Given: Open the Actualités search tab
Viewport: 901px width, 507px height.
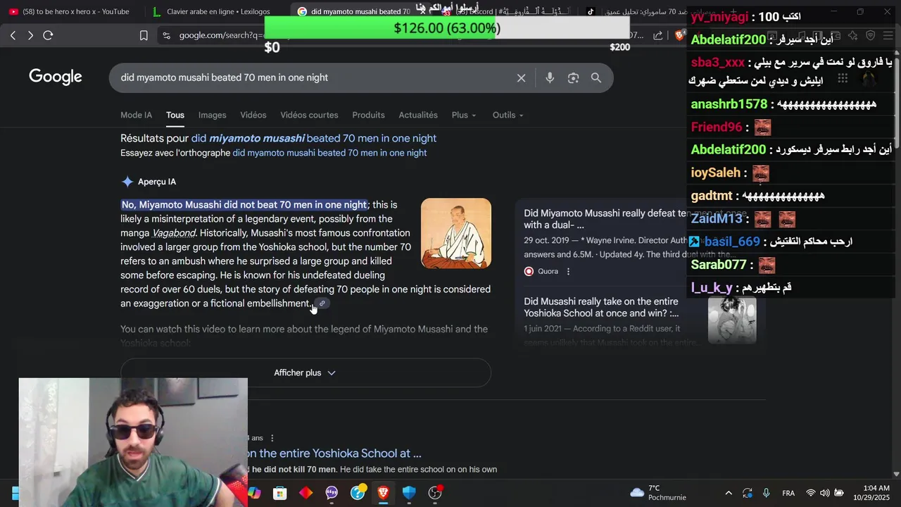Looking at the screenshot, I should 418,115.
